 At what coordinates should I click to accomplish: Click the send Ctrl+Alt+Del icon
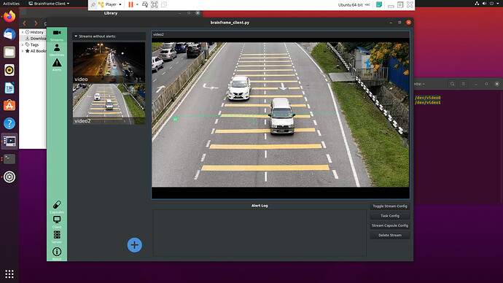click(x=145, y=4)
